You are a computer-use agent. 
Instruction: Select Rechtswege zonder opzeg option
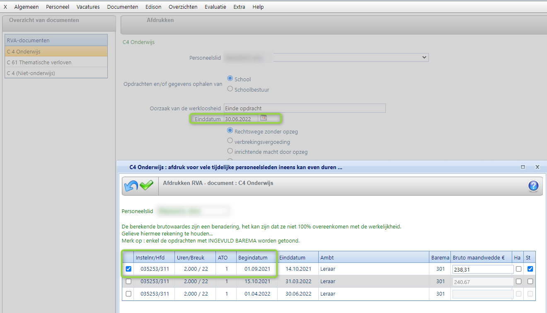click(230, 131)
